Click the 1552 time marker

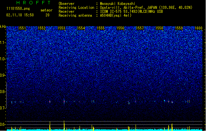[x=42, y=28]
